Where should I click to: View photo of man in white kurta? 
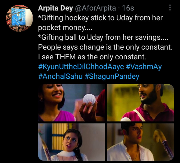click(140, 142)
